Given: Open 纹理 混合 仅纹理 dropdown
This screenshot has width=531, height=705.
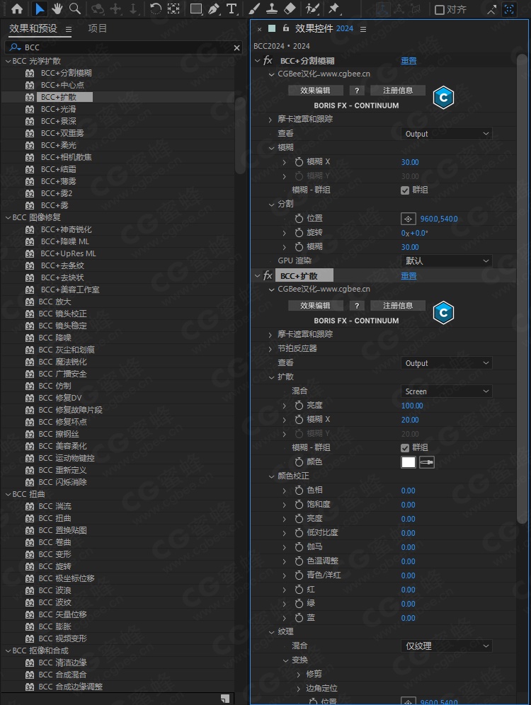Looking at the screenshot, I should (x=446, y=646).
